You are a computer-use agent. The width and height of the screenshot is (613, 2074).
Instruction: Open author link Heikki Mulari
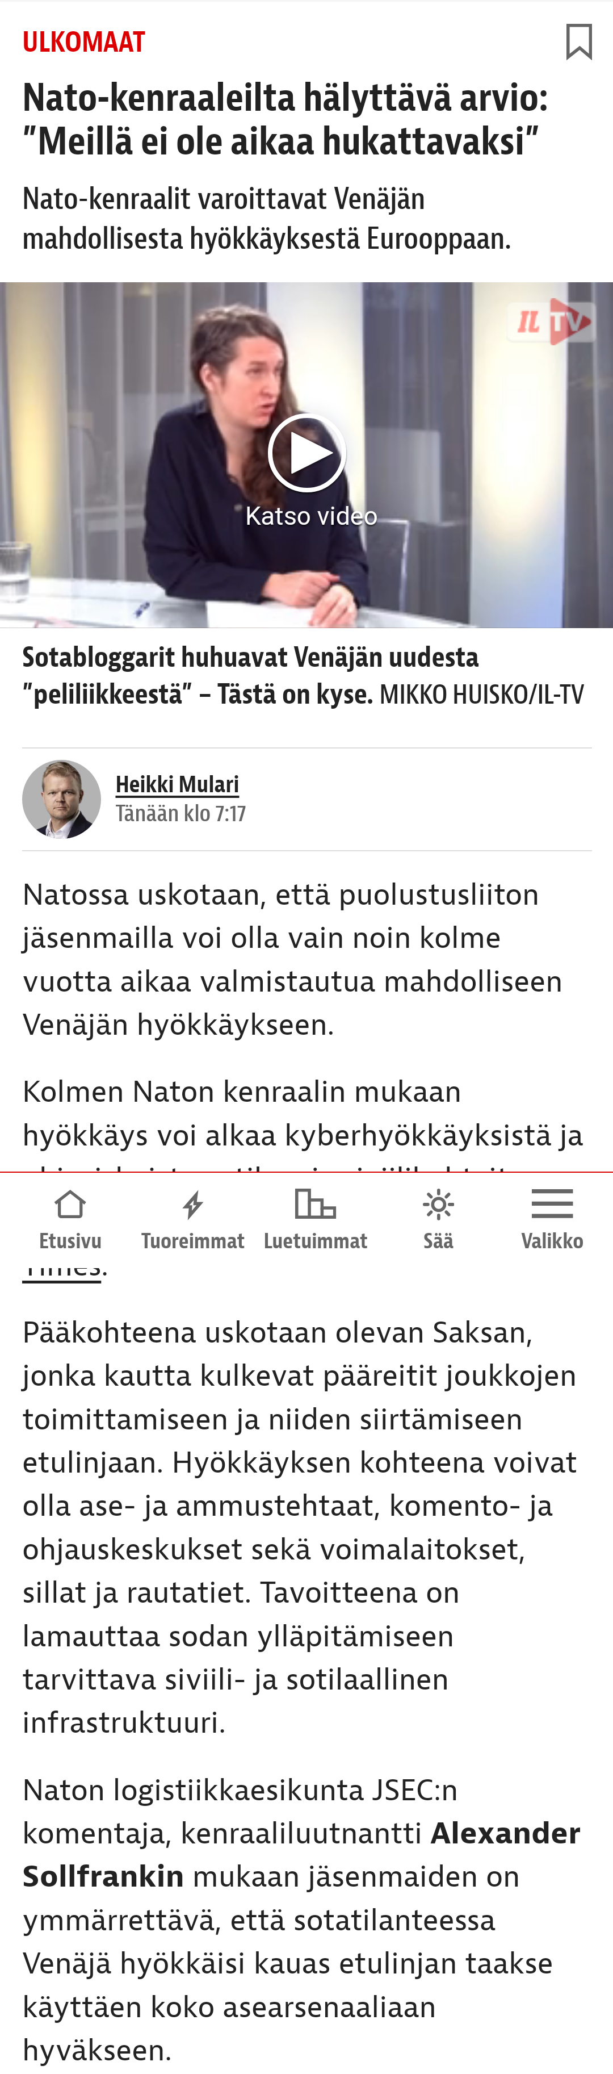click(x=177, y=784)
